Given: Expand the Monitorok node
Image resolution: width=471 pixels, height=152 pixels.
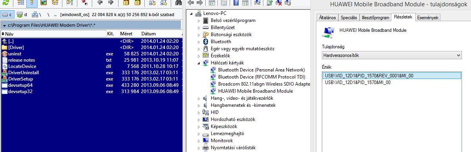Looking at the screenshot, I should pos(199,141).
